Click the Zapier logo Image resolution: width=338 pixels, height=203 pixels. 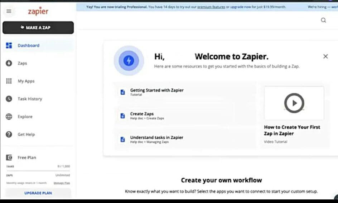(38, 11)
